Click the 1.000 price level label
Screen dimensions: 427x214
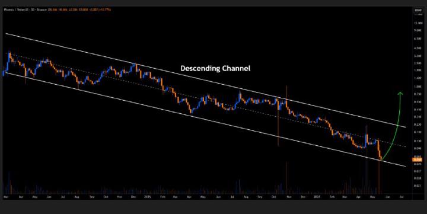417,87
